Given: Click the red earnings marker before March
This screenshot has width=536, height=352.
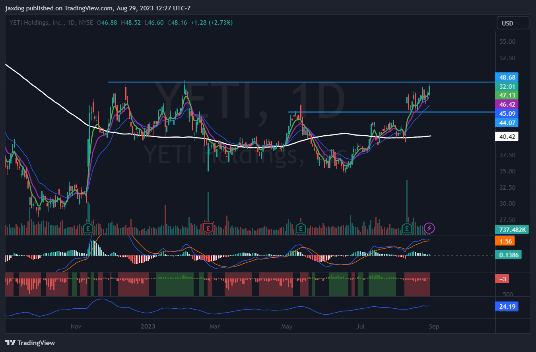Looking at the screenshot, I should point(208,228).
